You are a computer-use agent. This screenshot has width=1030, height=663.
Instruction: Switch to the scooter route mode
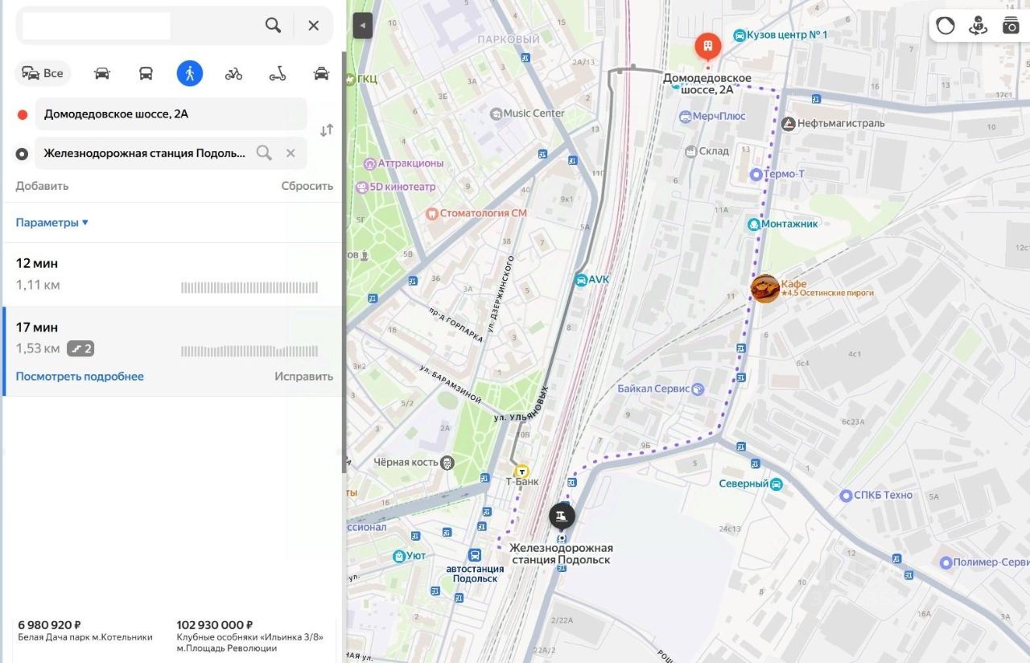278,73
